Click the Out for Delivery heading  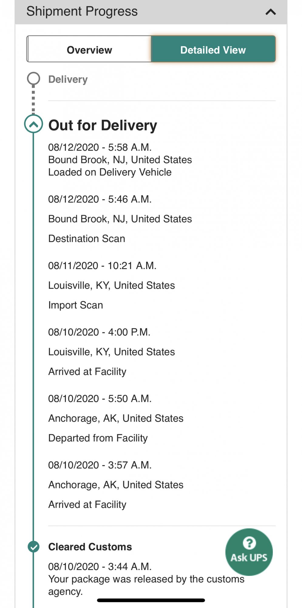pyautogui.click(x=103, y=125)
